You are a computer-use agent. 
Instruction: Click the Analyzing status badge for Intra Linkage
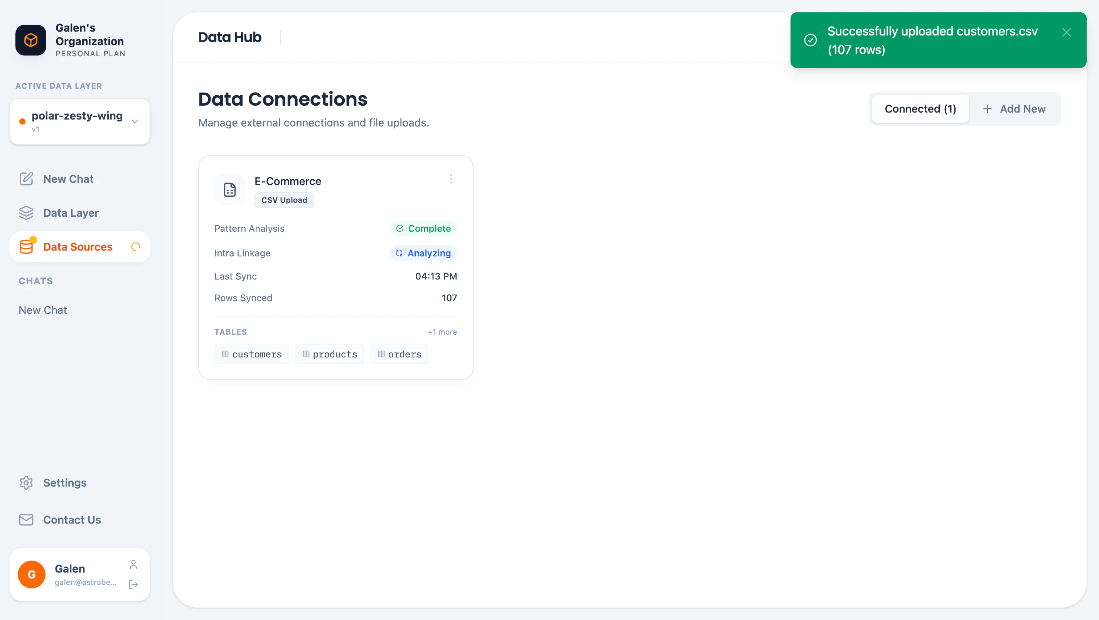(x=423, y=253)
